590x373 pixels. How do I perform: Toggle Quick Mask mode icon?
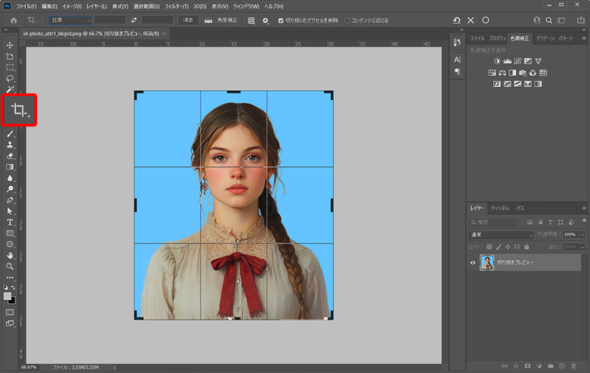(10, 312)
